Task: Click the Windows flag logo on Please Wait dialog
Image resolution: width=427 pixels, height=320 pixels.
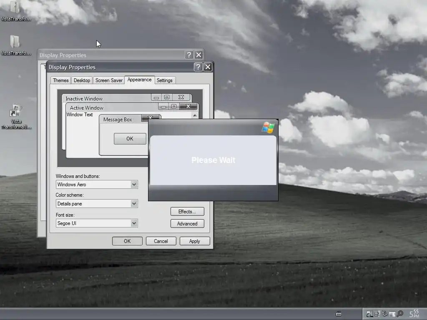Action: (x=268, y=127)
